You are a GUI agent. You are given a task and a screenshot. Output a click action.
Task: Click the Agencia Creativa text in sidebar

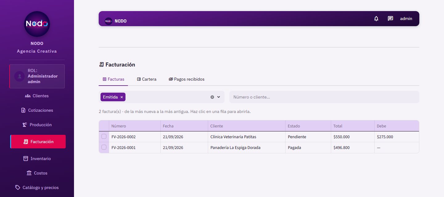point(37,51)
